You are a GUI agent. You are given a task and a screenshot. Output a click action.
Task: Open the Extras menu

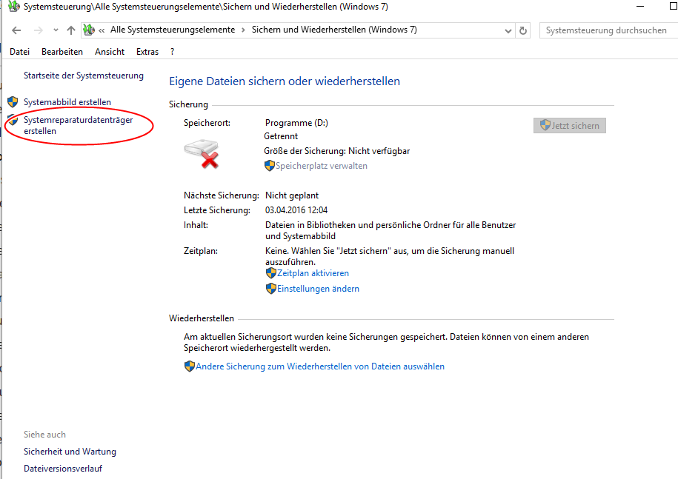pyautogui.click(x=147, y=52)
